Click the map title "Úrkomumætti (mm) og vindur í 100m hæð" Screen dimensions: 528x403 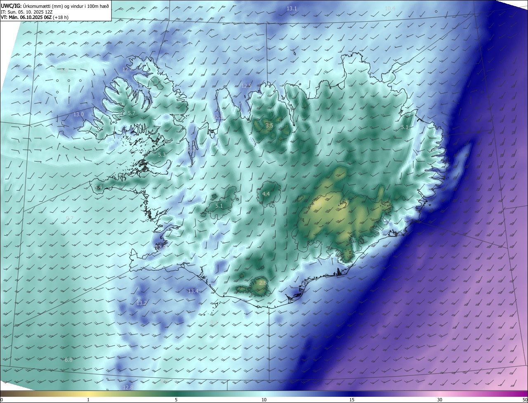66,5
